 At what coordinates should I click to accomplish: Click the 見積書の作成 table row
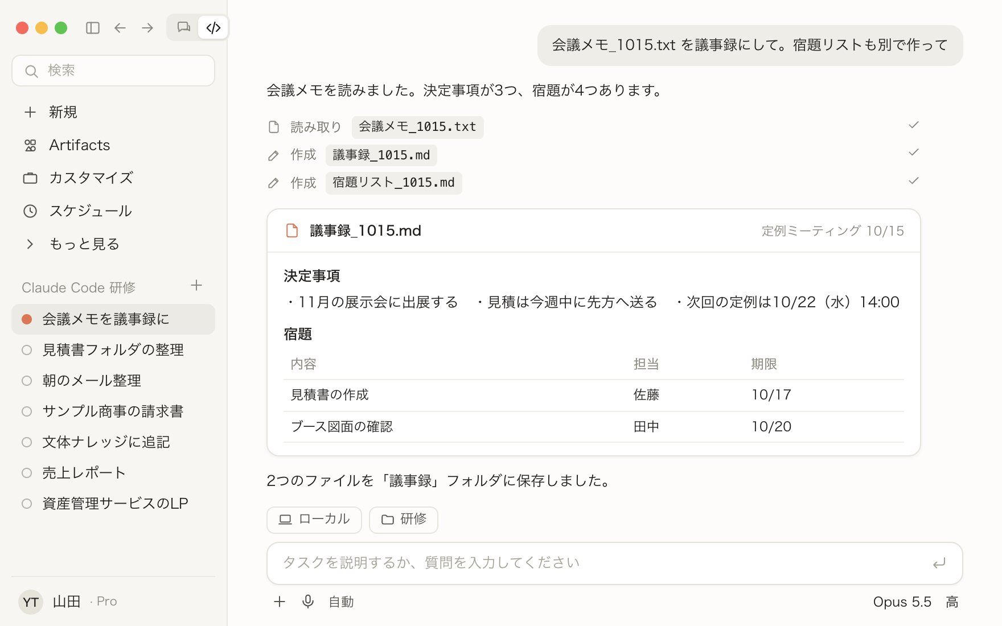point(594,395)
